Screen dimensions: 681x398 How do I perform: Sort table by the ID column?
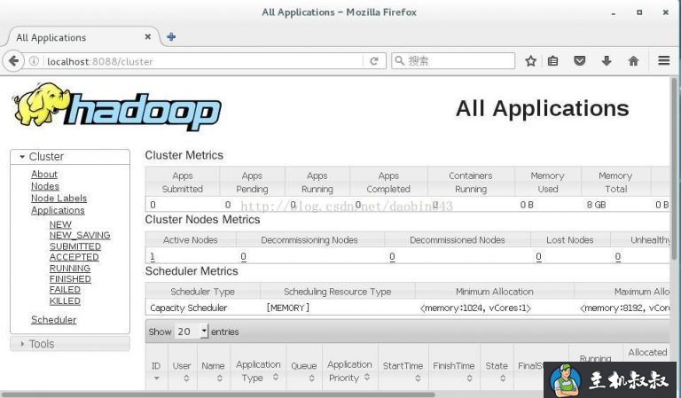tap(156, 371)
